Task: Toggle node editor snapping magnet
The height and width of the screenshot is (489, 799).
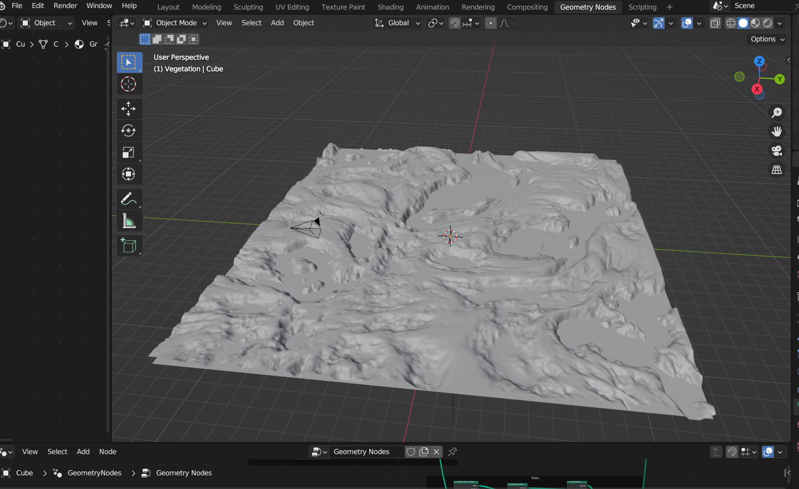Action: [732, 452]
